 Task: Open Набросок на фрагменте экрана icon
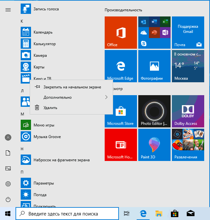point(26,160)
